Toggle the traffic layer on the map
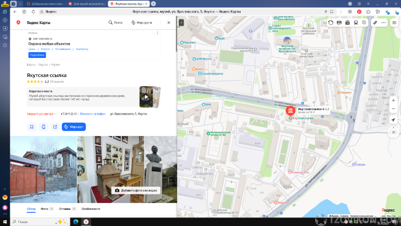Viewport: 401px width, 226px height. click(331, 22)
